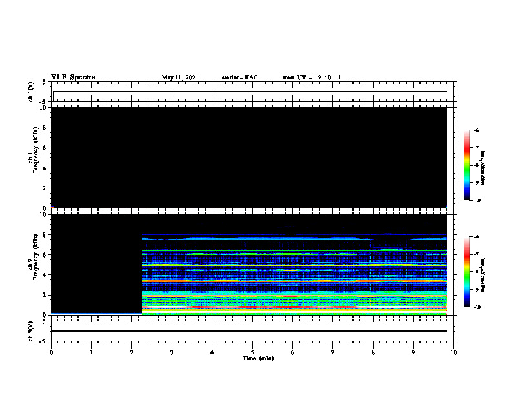Click the ch.1 color scale log(PSD) label
The image size is (511, 395).
click(483, 168)
